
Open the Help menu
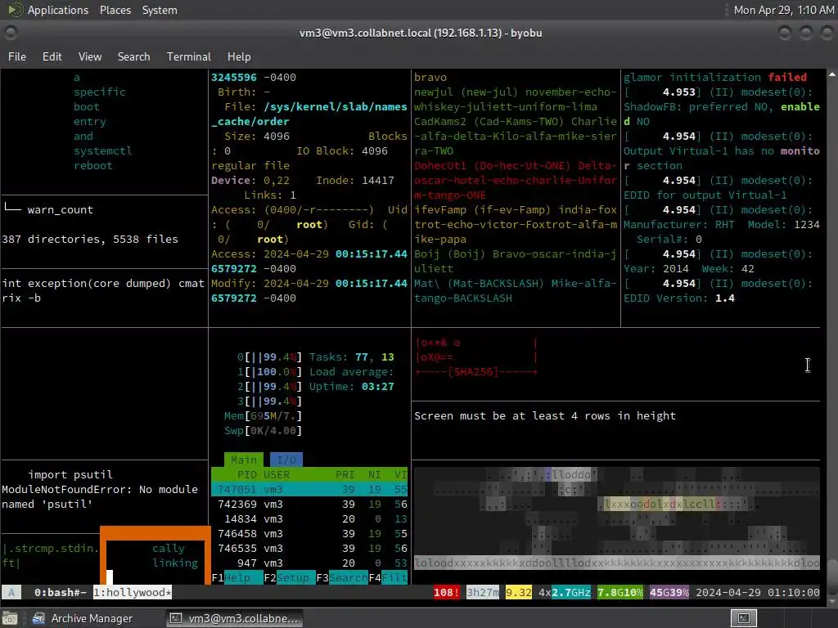point(239,56)
